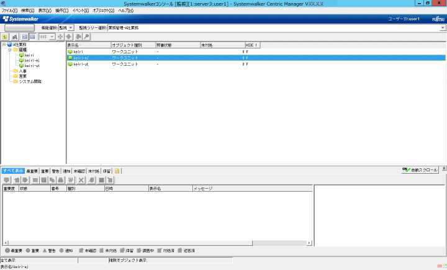This screenshot has height=270, width=447.
Task: Click the hash (#) icon in event toolbar
Action: 71,180
